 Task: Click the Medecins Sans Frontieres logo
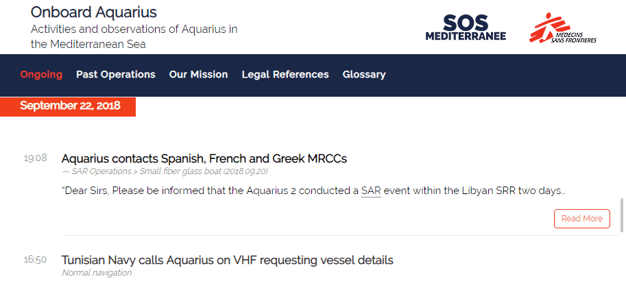point(563,27)
